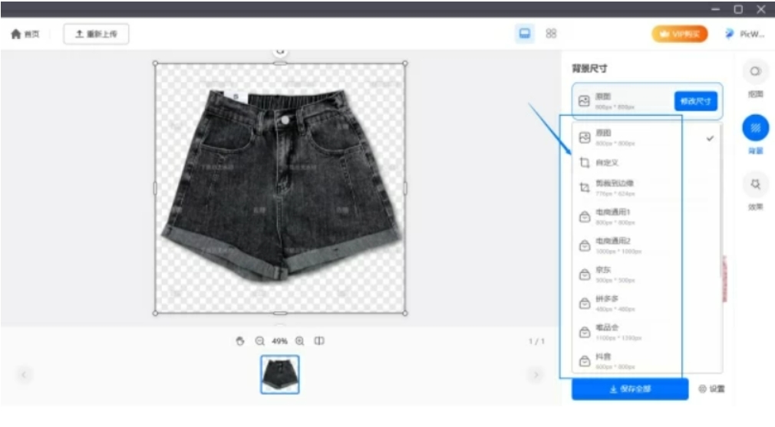Click the shorts image on canvas
Image resolution: width=775 pixels, height=427 pixels.
coord(282,185)
